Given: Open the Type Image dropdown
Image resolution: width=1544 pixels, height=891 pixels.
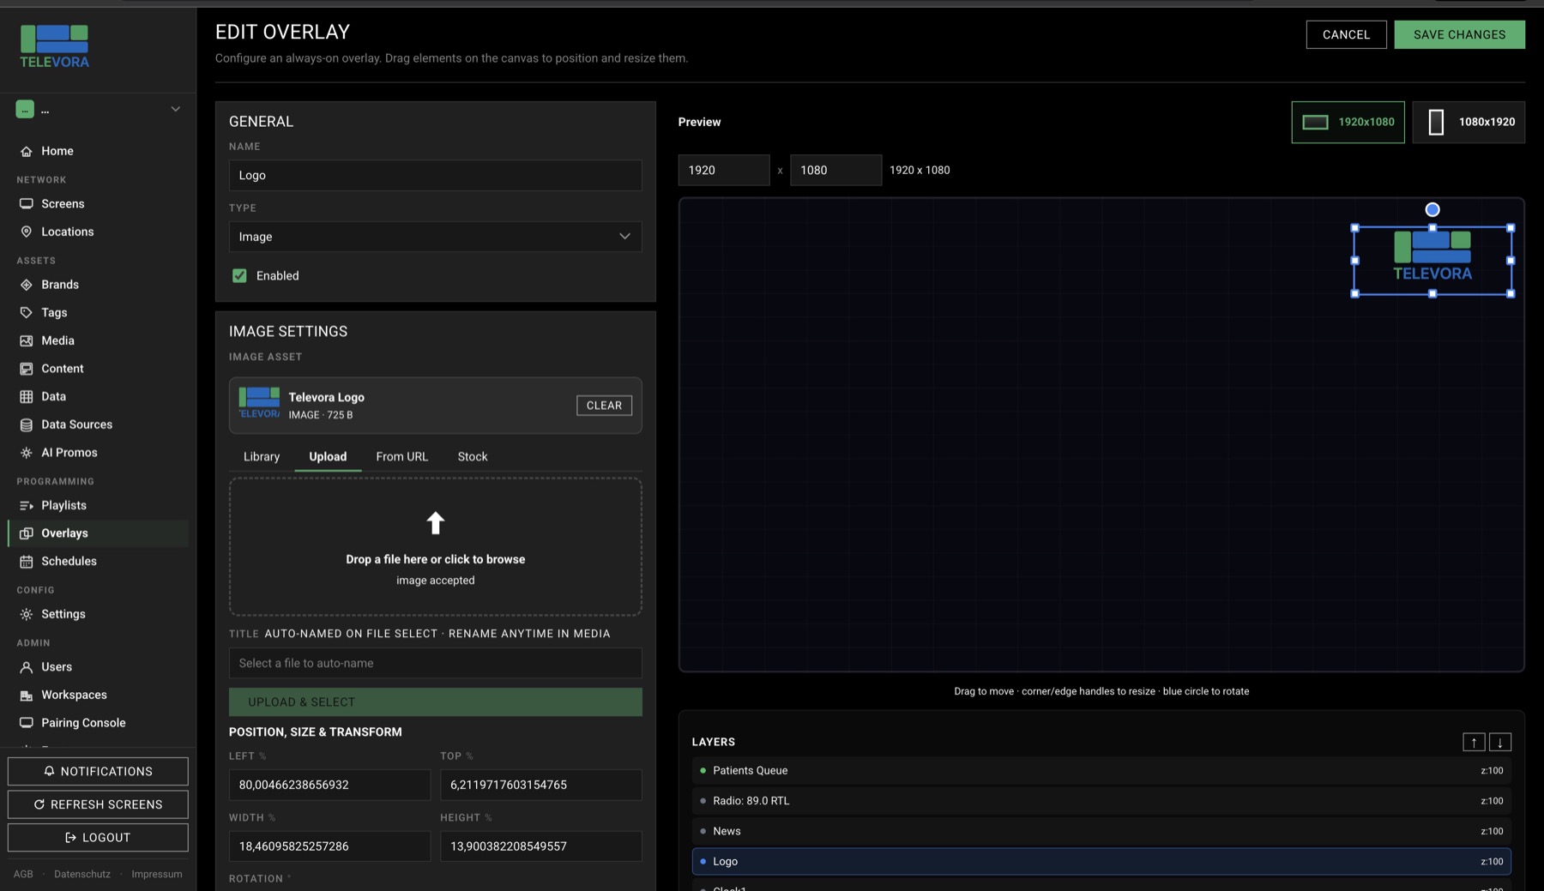Looking at the screenshot, I should pyautogui.click(x=436, y=237).
